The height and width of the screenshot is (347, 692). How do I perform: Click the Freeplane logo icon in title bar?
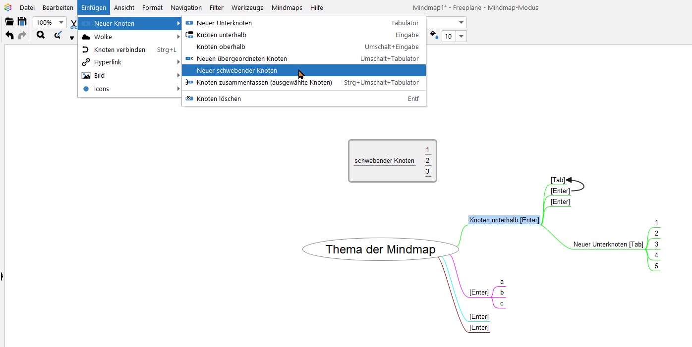(x=8, y=7)
